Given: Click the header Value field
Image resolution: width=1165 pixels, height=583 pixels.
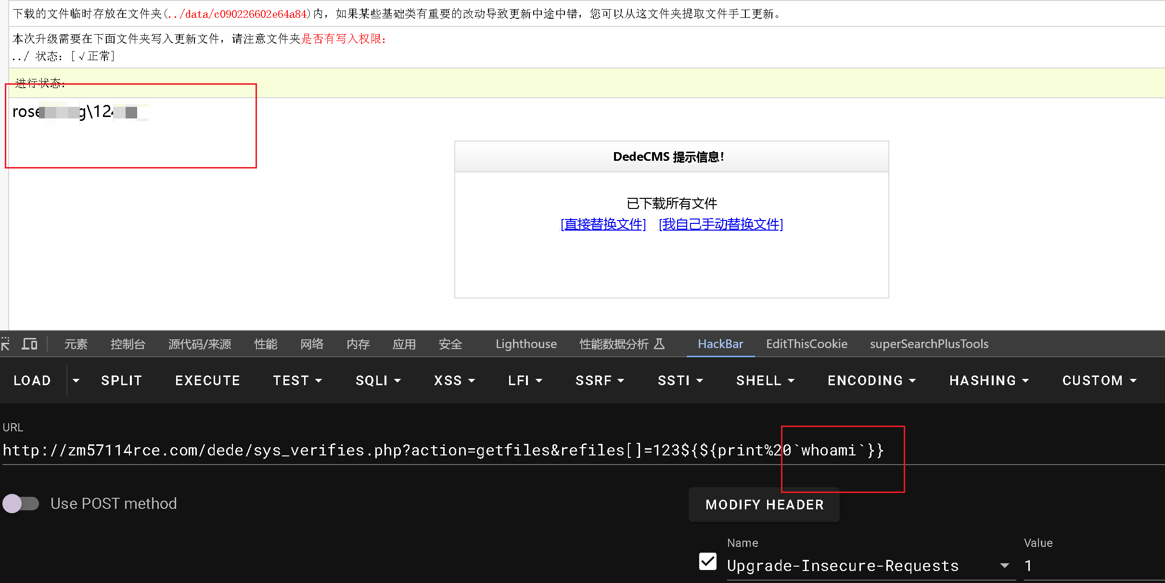Looking at the screenshot, I should (1092, 566).
